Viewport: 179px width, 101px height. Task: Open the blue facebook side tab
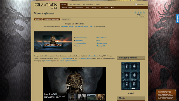(178, 19)
